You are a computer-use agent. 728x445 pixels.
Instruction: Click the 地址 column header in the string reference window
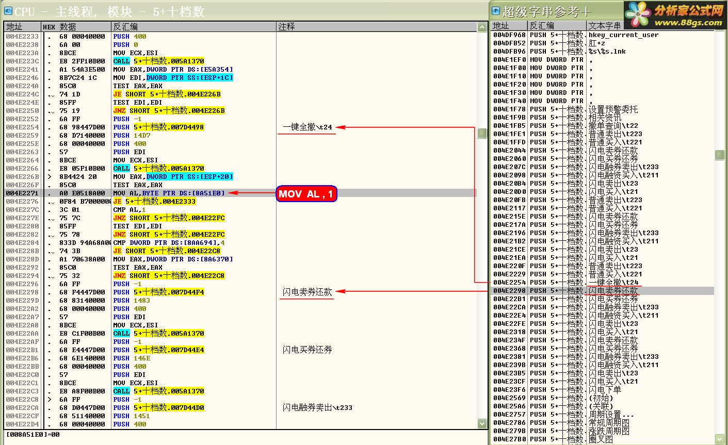(510, 26)
